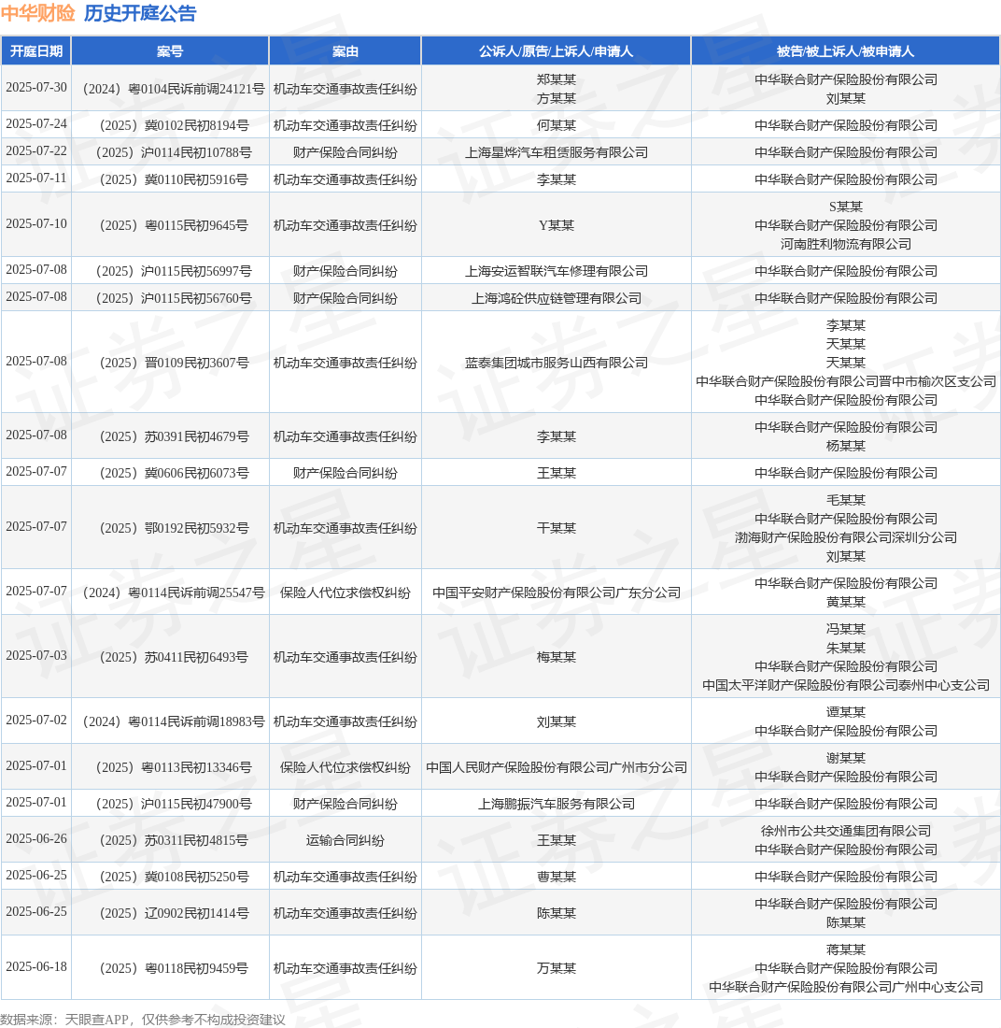Select case number 沪0115民初56997号
1001x1028 pixels.
click(x=174, y=271)
